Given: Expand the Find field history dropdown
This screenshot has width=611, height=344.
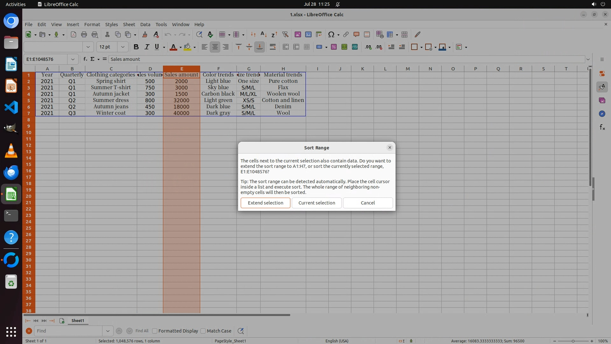Looking at the screenshot, I should pos(108,331).
